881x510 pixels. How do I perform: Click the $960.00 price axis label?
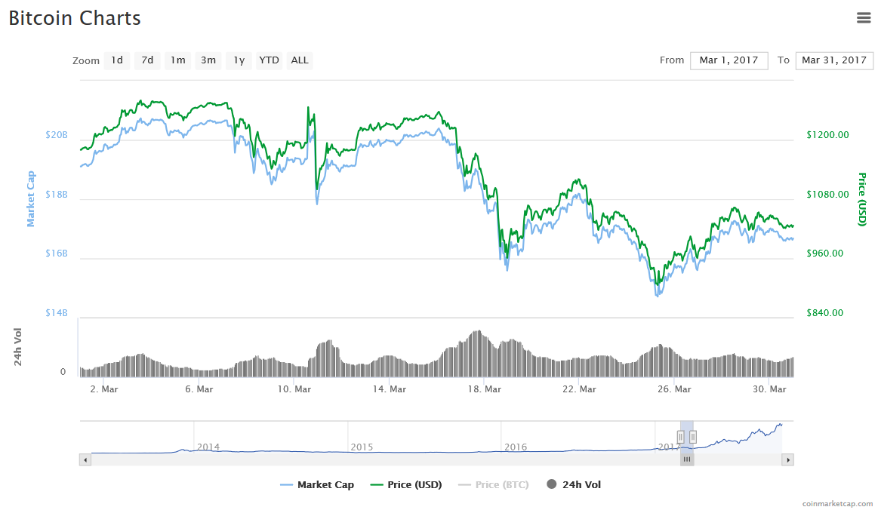[825, 253]
